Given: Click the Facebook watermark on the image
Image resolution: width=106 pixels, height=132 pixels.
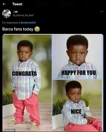Looking at the screenshot, I should click(x=9, y=130).
